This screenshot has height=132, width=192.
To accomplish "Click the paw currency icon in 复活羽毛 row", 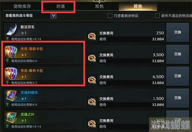I will point(92,36).
